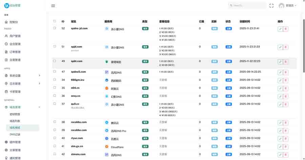305x160 pixels.
Task: Click the hamburger menu icon to collapse sidebar
Action: point(53,6)
